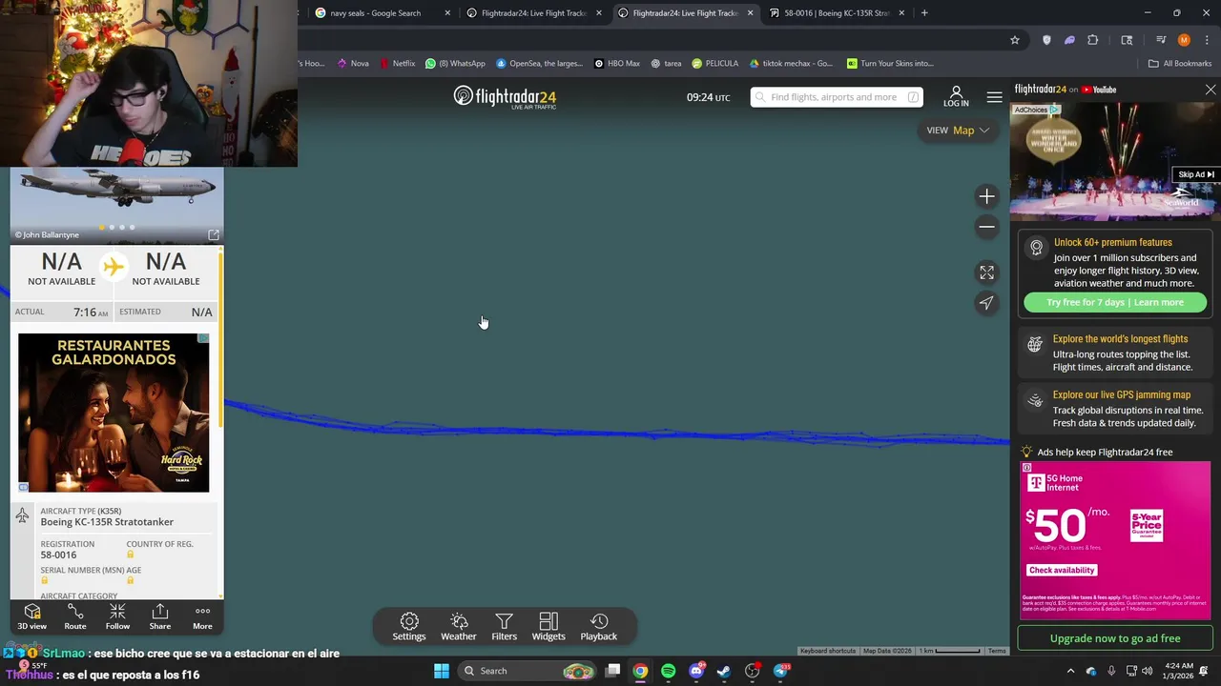Open WhatsApp bookmark

point(455,64)
